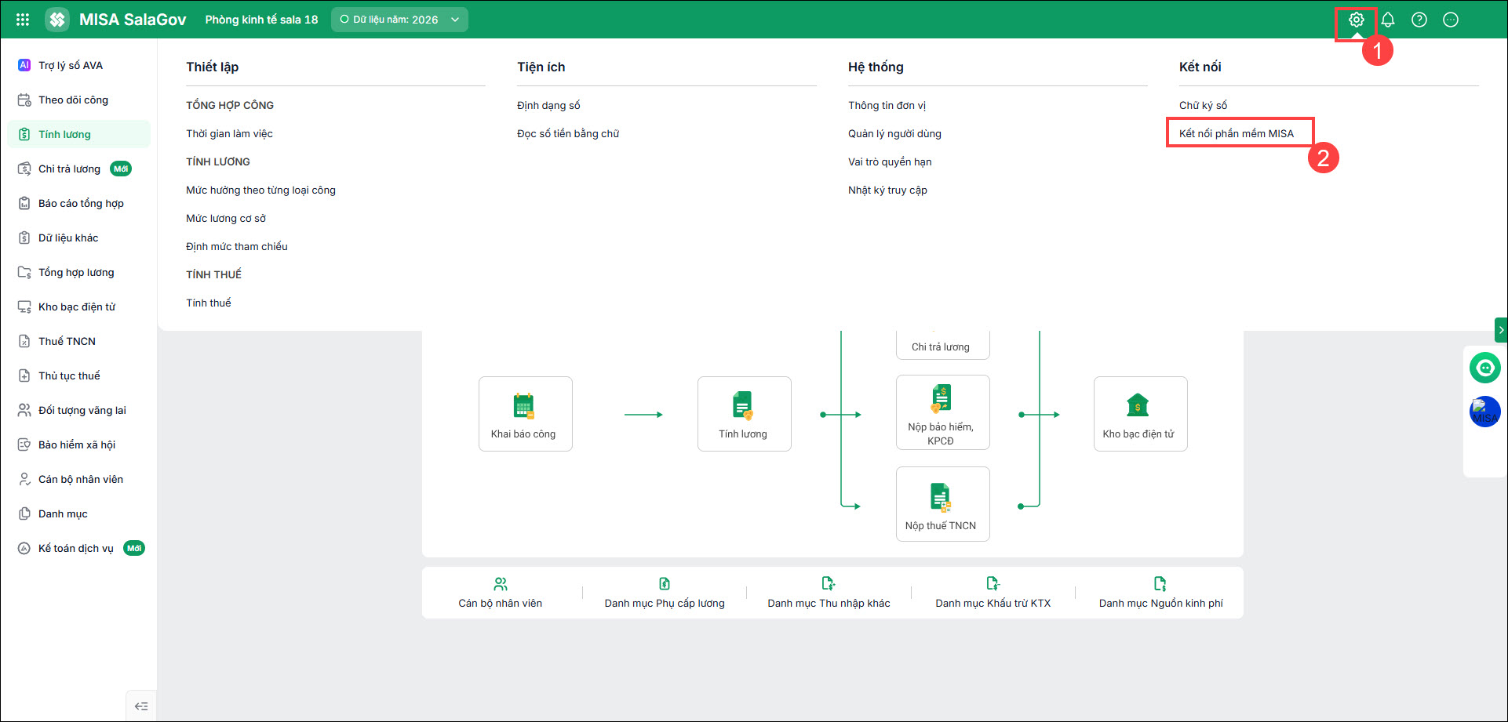Open Quản lý người dùng menu item
Screen dimensions: 1508x722
coord(894,133)
